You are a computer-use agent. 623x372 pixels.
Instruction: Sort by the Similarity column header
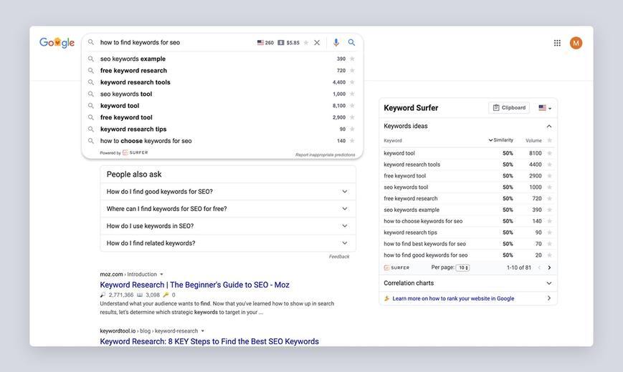pos(500,140)
